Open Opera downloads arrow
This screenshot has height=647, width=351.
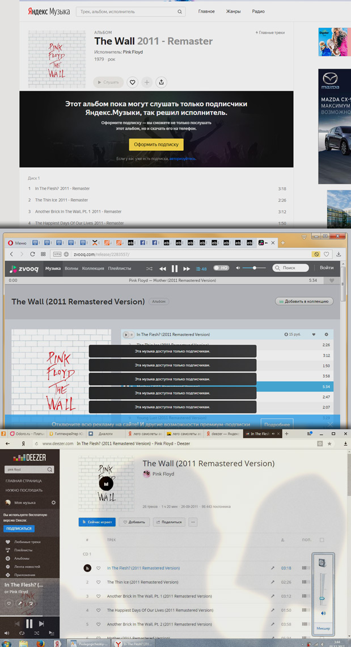(339, 254)
